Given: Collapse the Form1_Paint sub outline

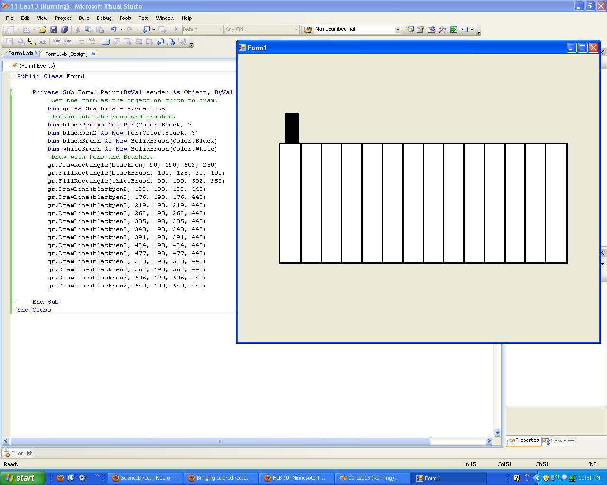Looking at the screenshot, I should (x=13, y=92).
